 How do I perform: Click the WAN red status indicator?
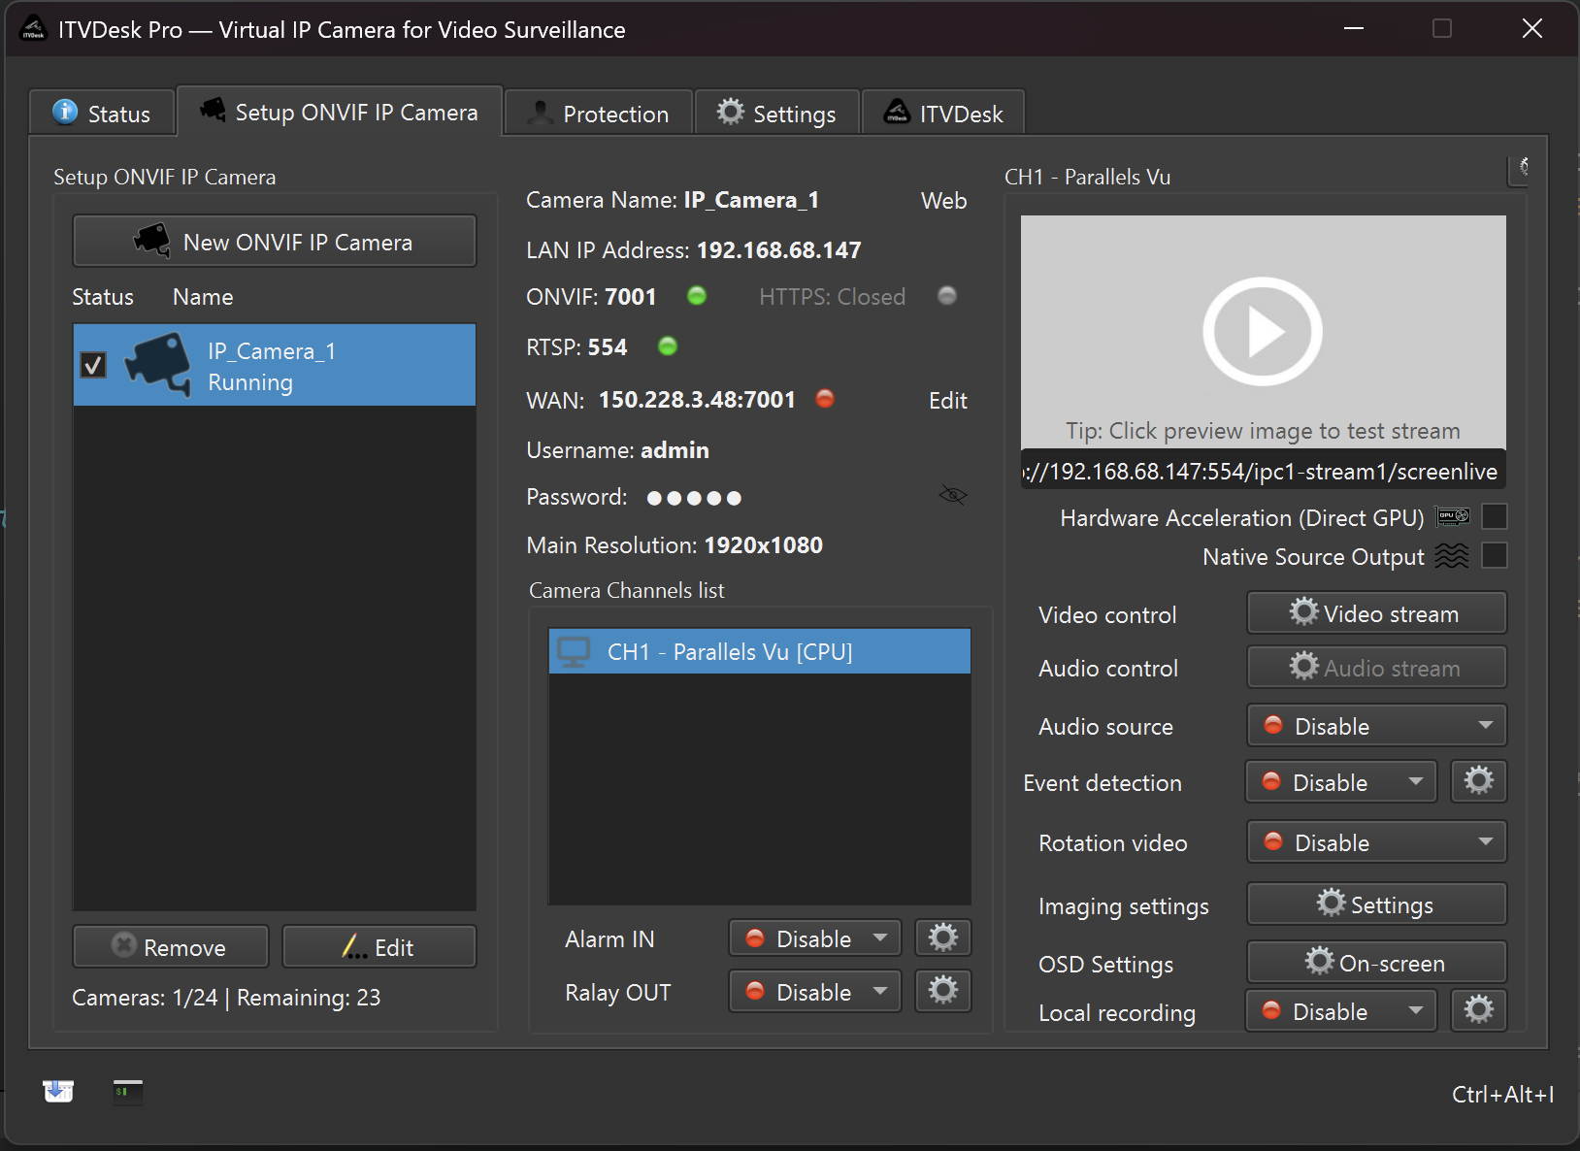pyautogui.click(x=825, y=398)
